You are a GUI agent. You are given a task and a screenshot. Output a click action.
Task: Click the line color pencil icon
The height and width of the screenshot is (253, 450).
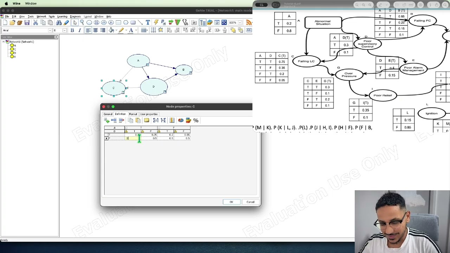pyautogui.click(x=121, y=30)
